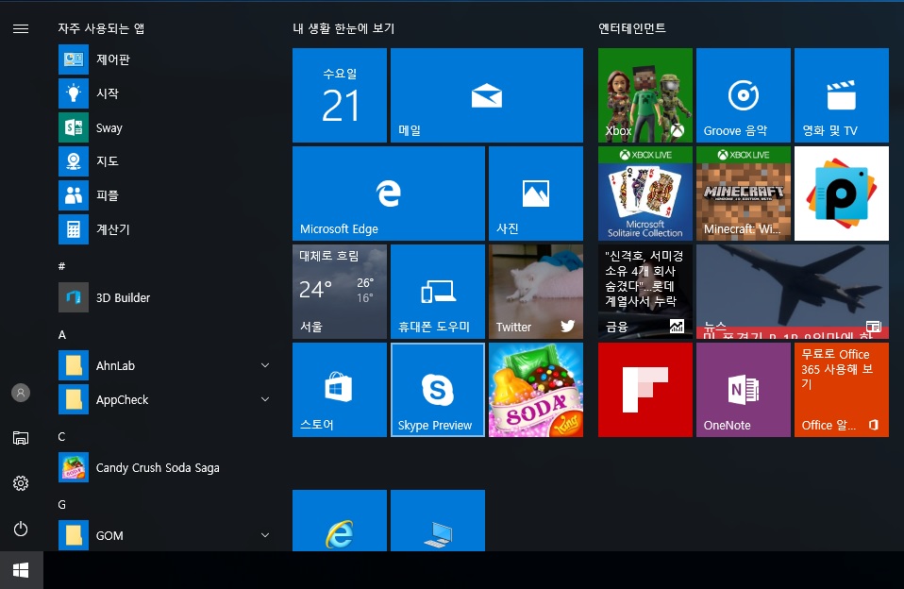904x589 pixels.
Task: Open the 금융 finance news tile
Action: [x=645, y=292]
